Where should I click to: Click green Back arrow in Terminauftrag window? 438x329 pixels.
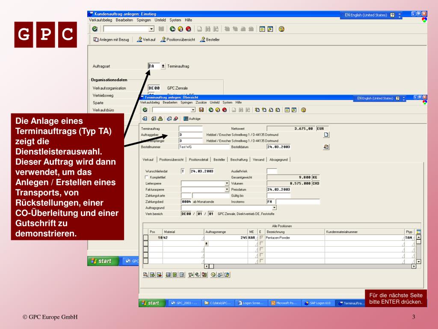211,110
